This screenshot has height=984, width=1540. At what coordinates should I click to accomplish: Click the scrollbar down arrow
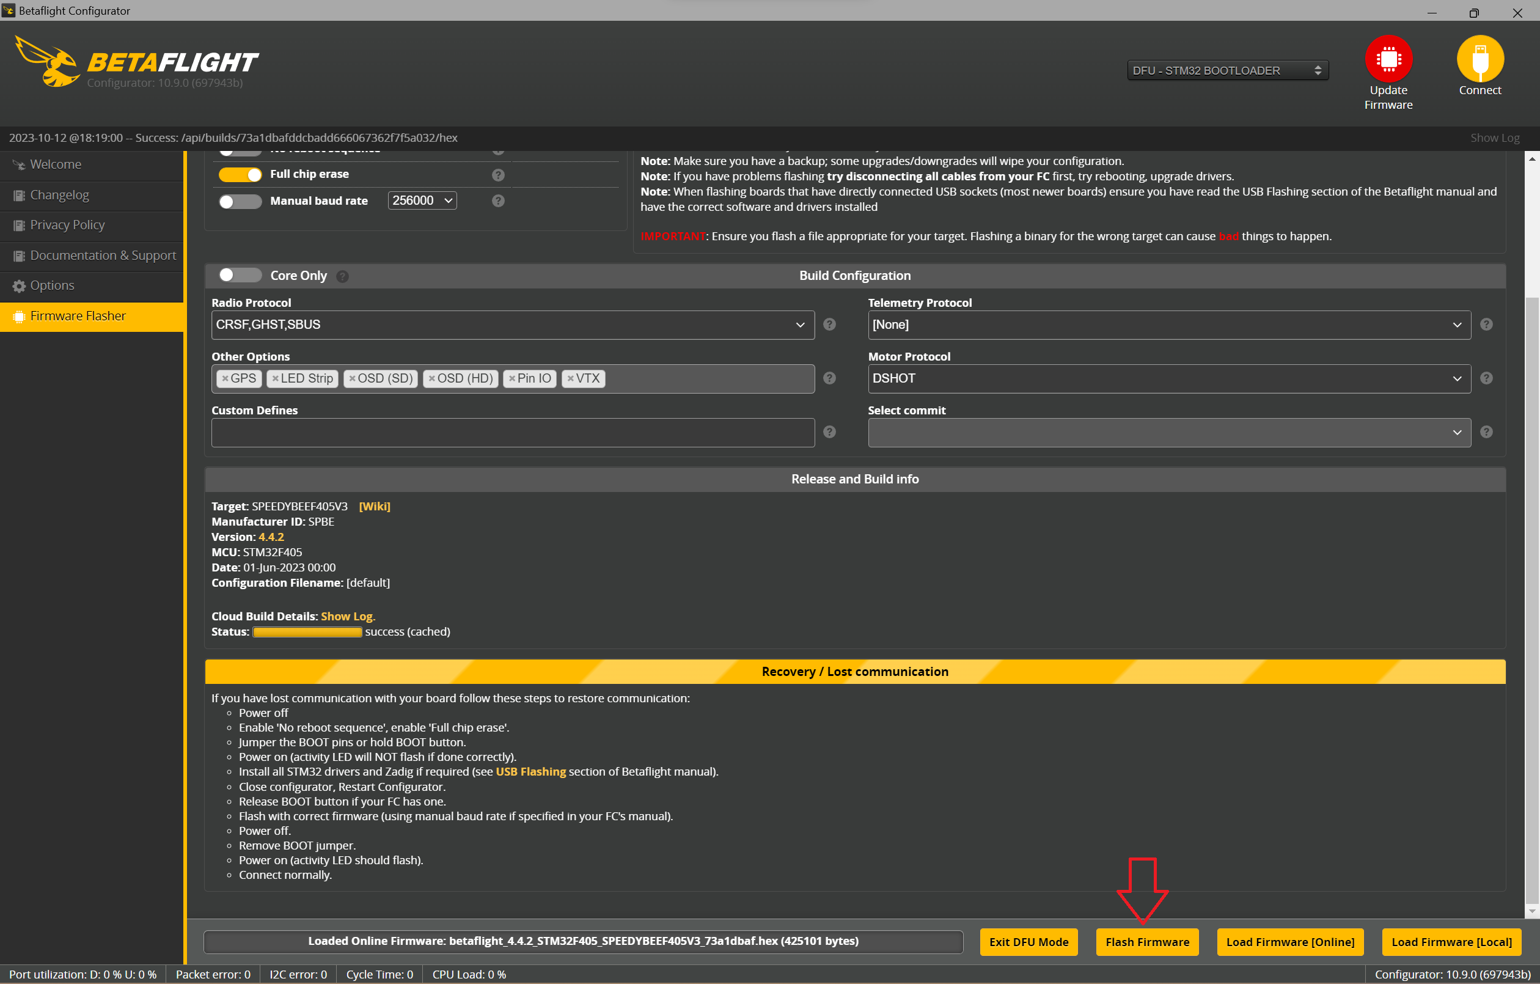coord(1531,911)
